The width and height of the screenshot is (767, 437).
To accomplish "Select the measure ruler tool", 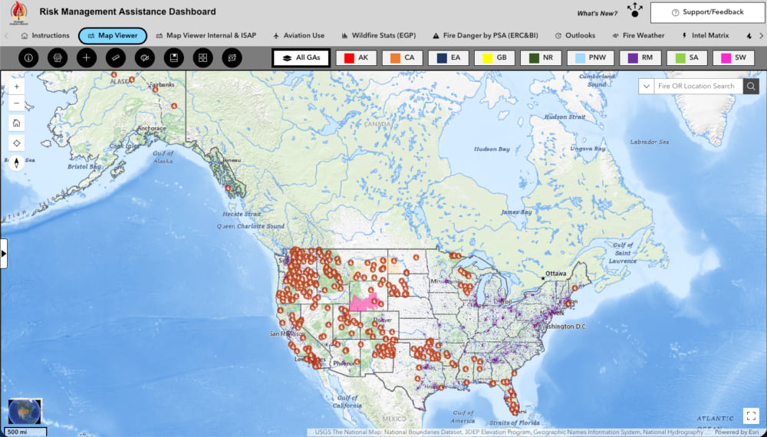I will click(116, 58).
